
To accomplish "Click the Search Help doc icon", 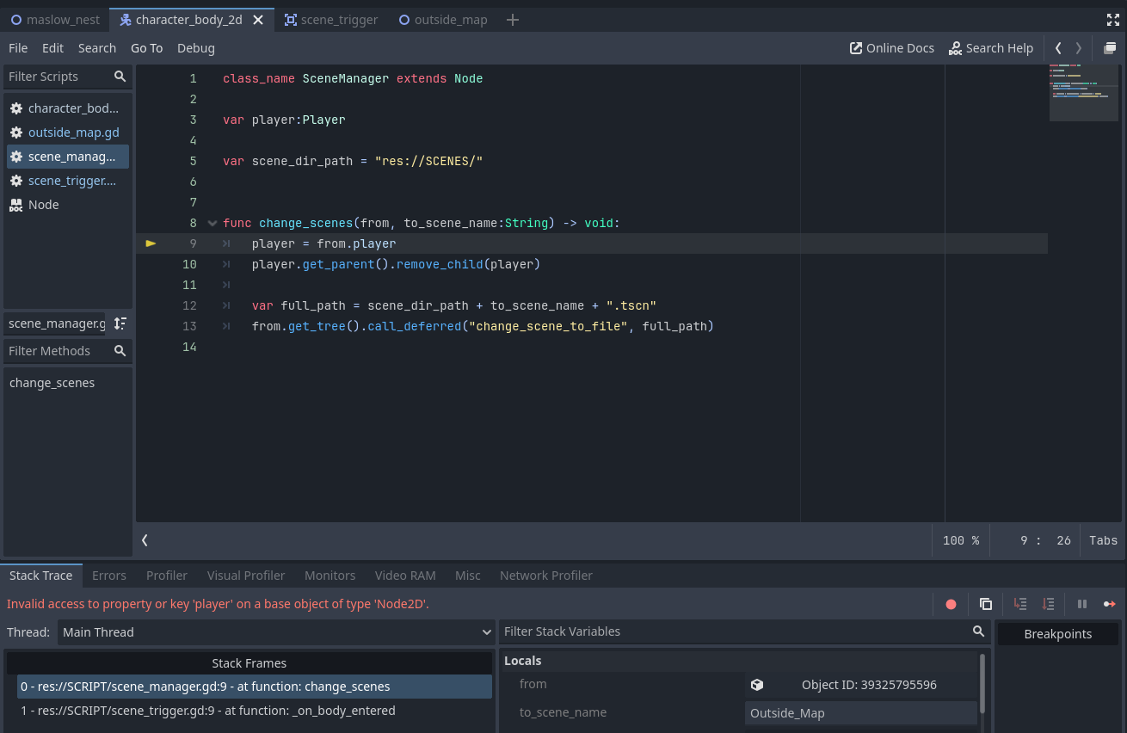I will click(x=955, y=48).
